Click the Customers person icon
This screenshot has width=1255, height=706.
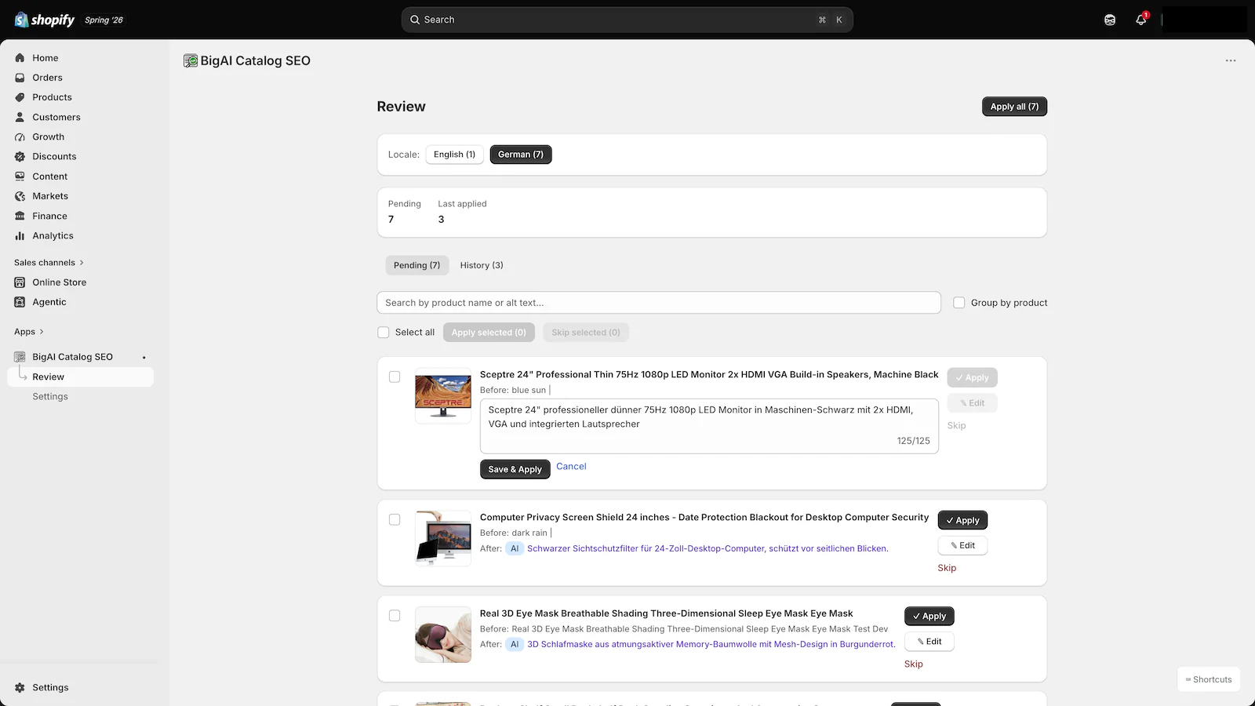pos(20,117)
